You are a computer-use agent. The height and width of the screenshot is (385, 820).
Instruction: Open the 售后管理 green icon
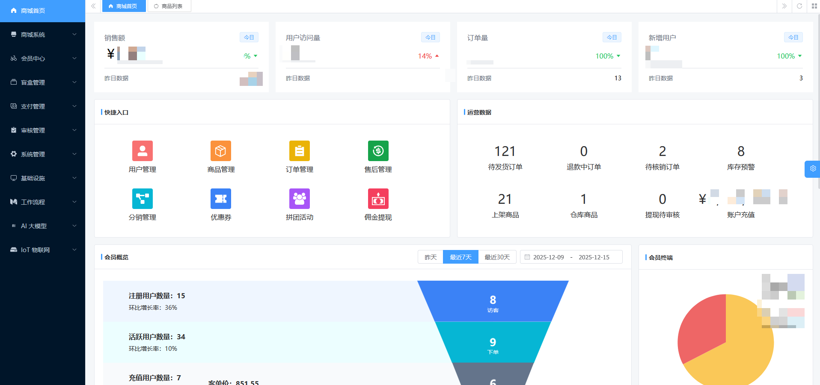[378, 151]
